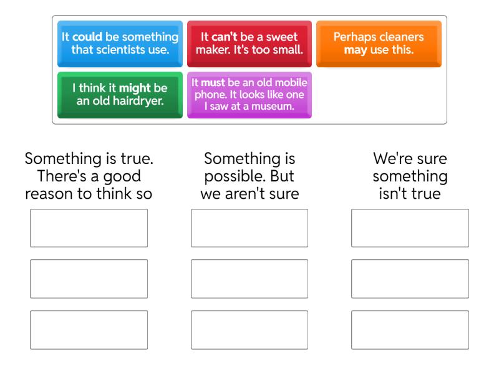Screen dimensions: 499x374
Task: Click the bottom box under "Something is true"
Action: (89, 330)
